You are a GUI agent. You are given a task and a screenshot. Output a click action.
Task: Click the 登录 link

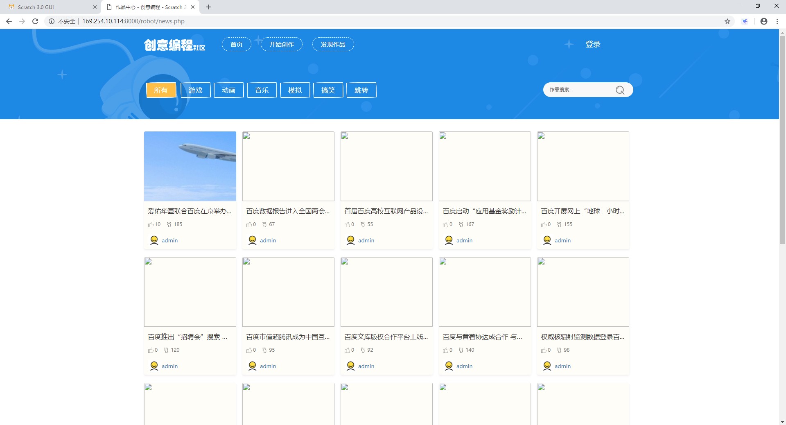[592, 44]
